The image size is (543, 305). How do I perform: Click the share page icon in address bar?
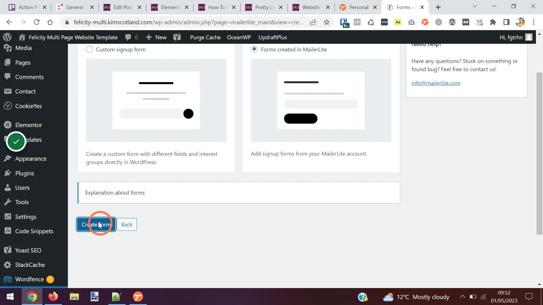(x=313, y=22)
